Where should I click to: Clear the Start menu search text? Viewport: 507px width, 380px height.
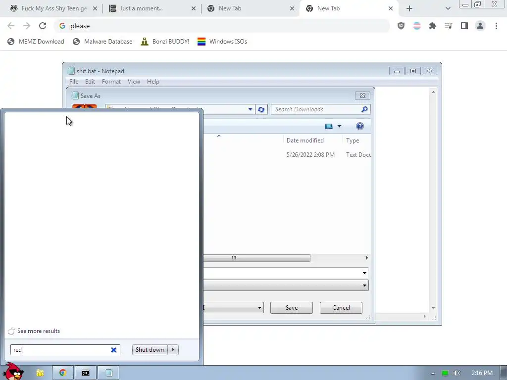click(113, 350)
